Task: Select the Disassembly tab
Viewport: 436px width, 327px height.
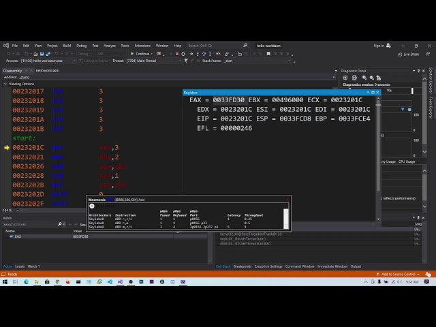Action: [12, 71]
